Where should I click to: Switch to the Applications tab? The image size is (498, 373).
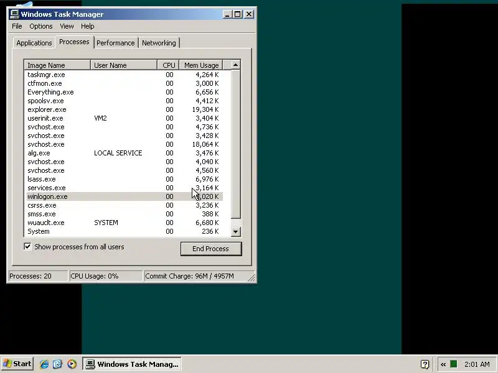click(34, 43)
